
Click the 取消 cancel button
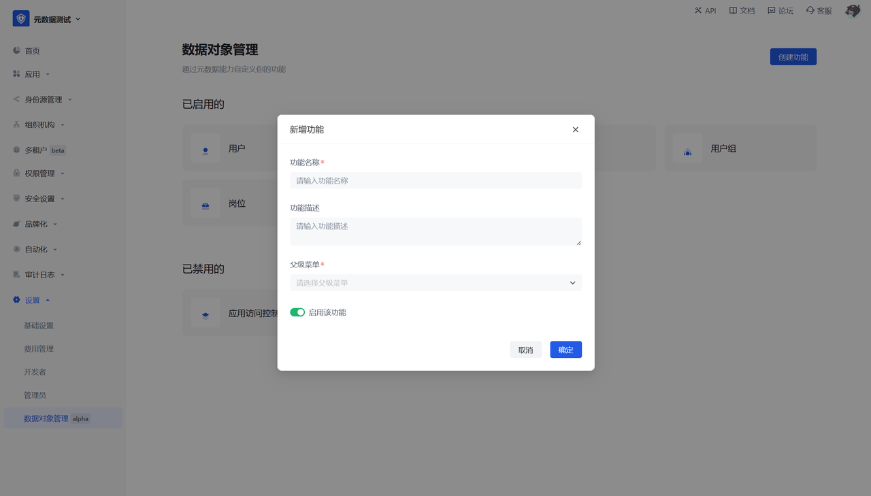pyautogui.click(x=525, y=350)
